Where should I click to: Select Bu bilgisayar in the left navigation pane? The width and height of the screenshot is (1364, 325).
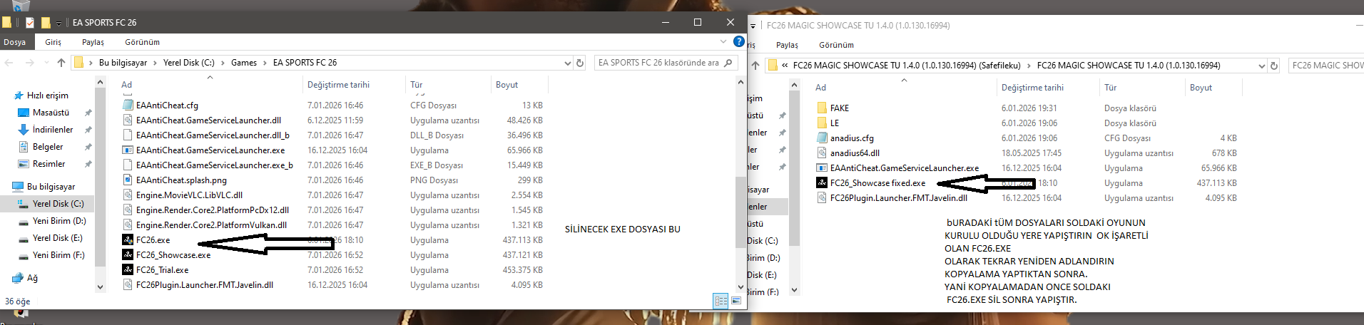(x=51, y=187)
